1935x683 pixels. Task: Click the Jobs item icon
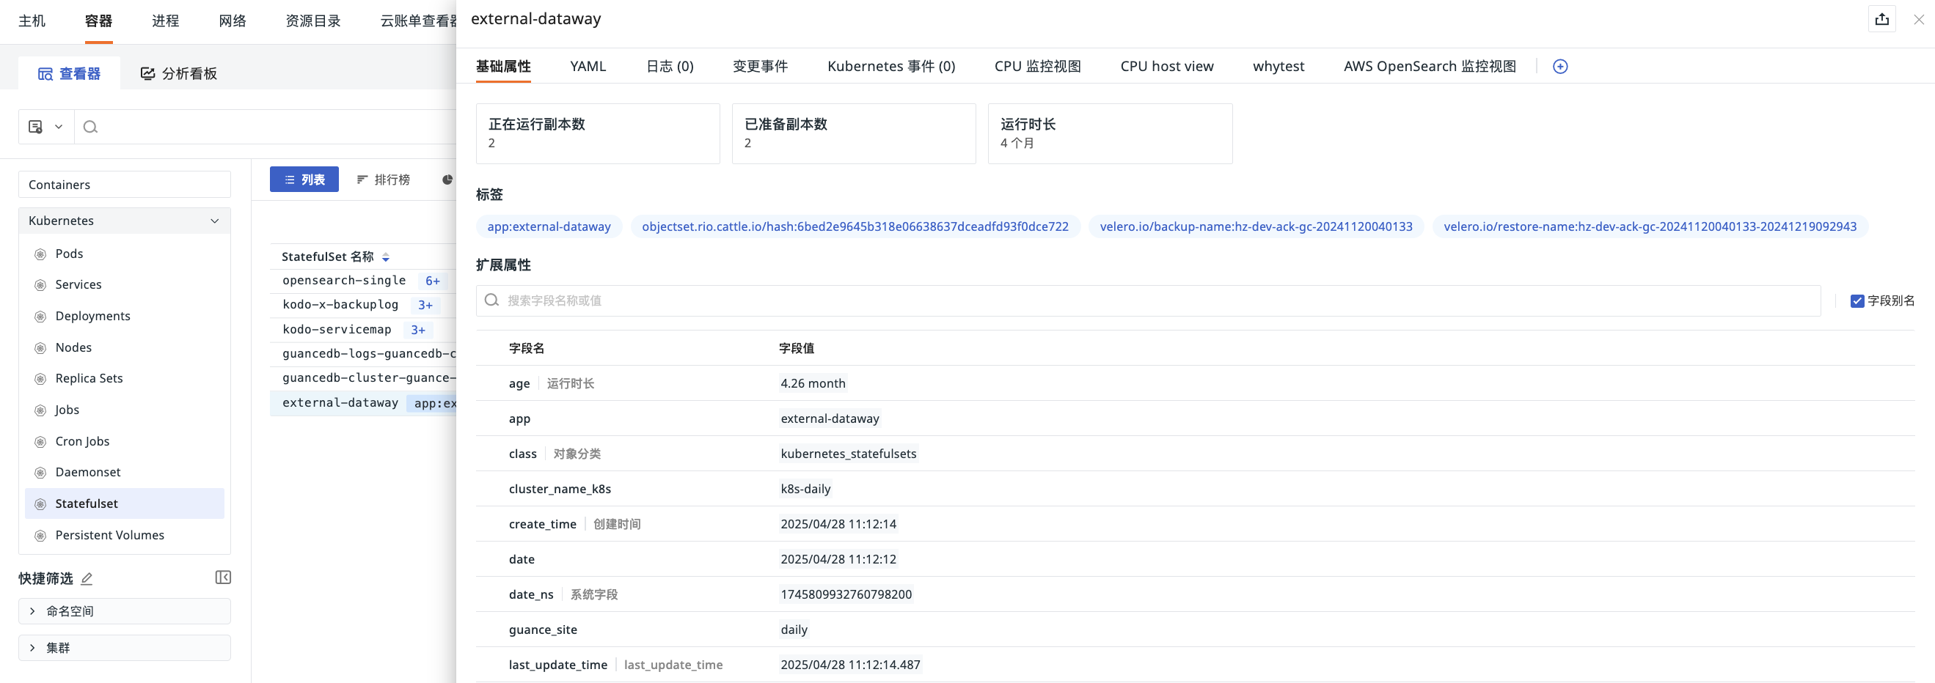click(40, 410)
